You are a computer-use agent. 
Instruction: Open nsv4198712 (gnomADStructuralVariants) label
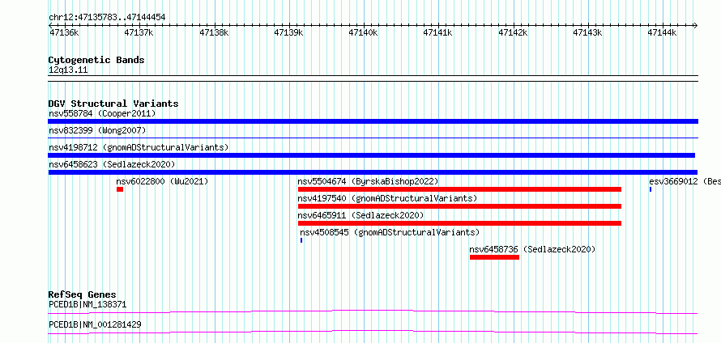(139, 147)
